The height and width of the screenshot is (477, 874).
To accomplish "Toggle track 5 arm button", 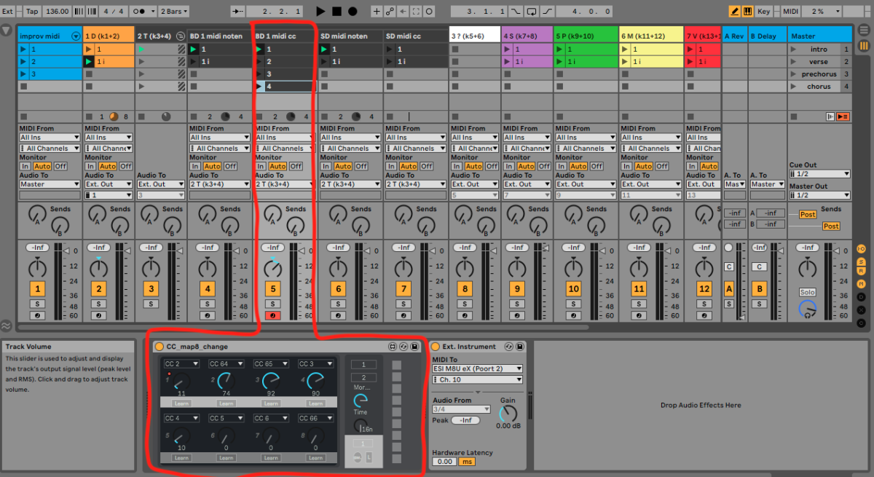I will tap(272, 315).
